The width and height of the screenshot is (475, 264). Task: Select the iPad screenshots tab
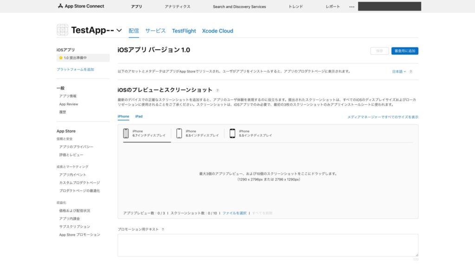pos(139,116)
